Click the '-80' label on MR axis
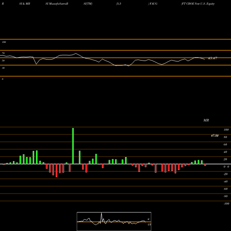This screenshot has height=231, width=231. point(225,196)
